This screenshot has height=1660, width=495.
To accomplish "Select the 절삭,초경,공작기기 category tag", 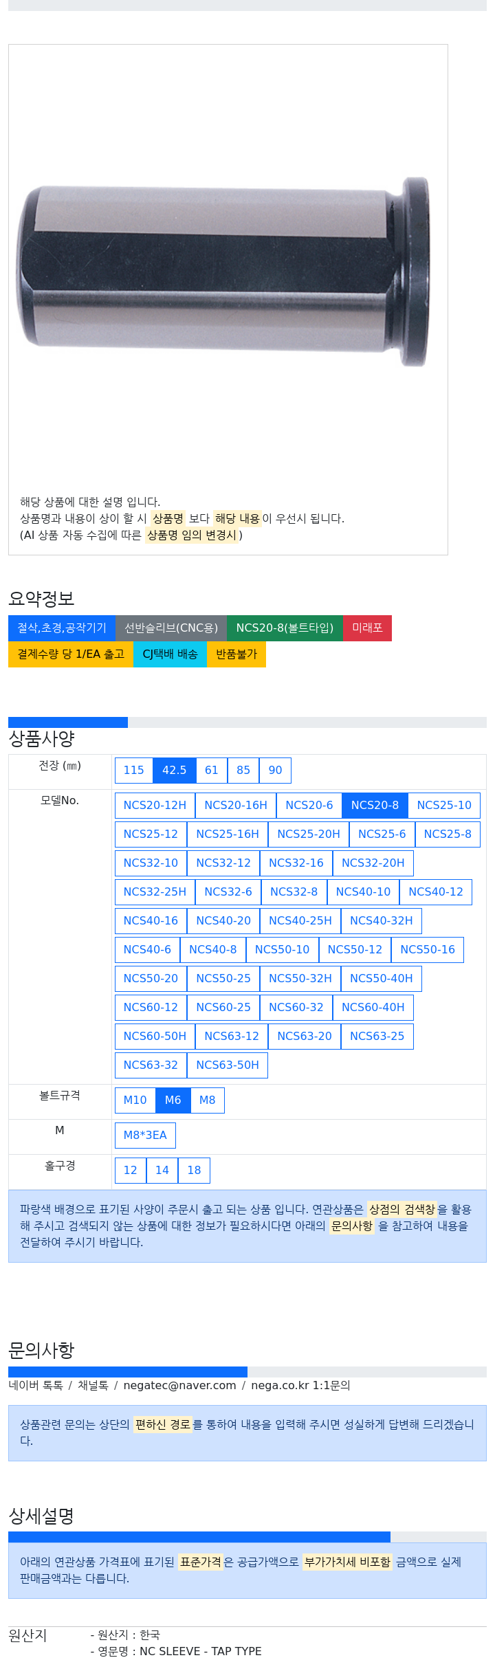I will [x=62, y=628].
